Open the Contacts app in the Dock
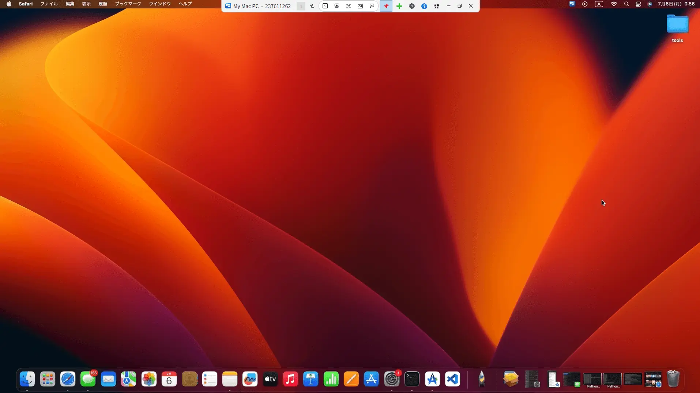 tap(189, 379)
